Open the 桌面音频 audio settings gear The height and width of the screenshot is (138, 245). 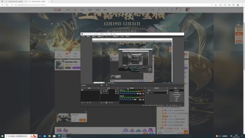143,100
